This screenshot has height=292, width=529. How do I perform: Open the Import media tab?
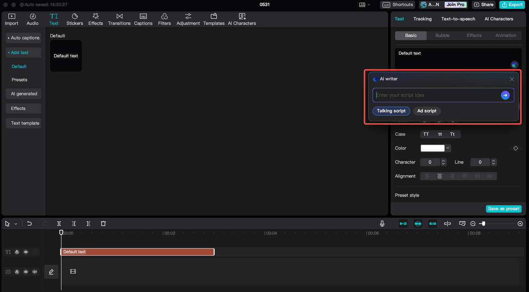12,19
